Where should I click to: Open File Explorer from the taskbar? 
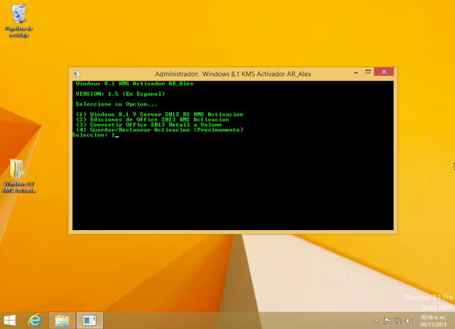point(62,320)
